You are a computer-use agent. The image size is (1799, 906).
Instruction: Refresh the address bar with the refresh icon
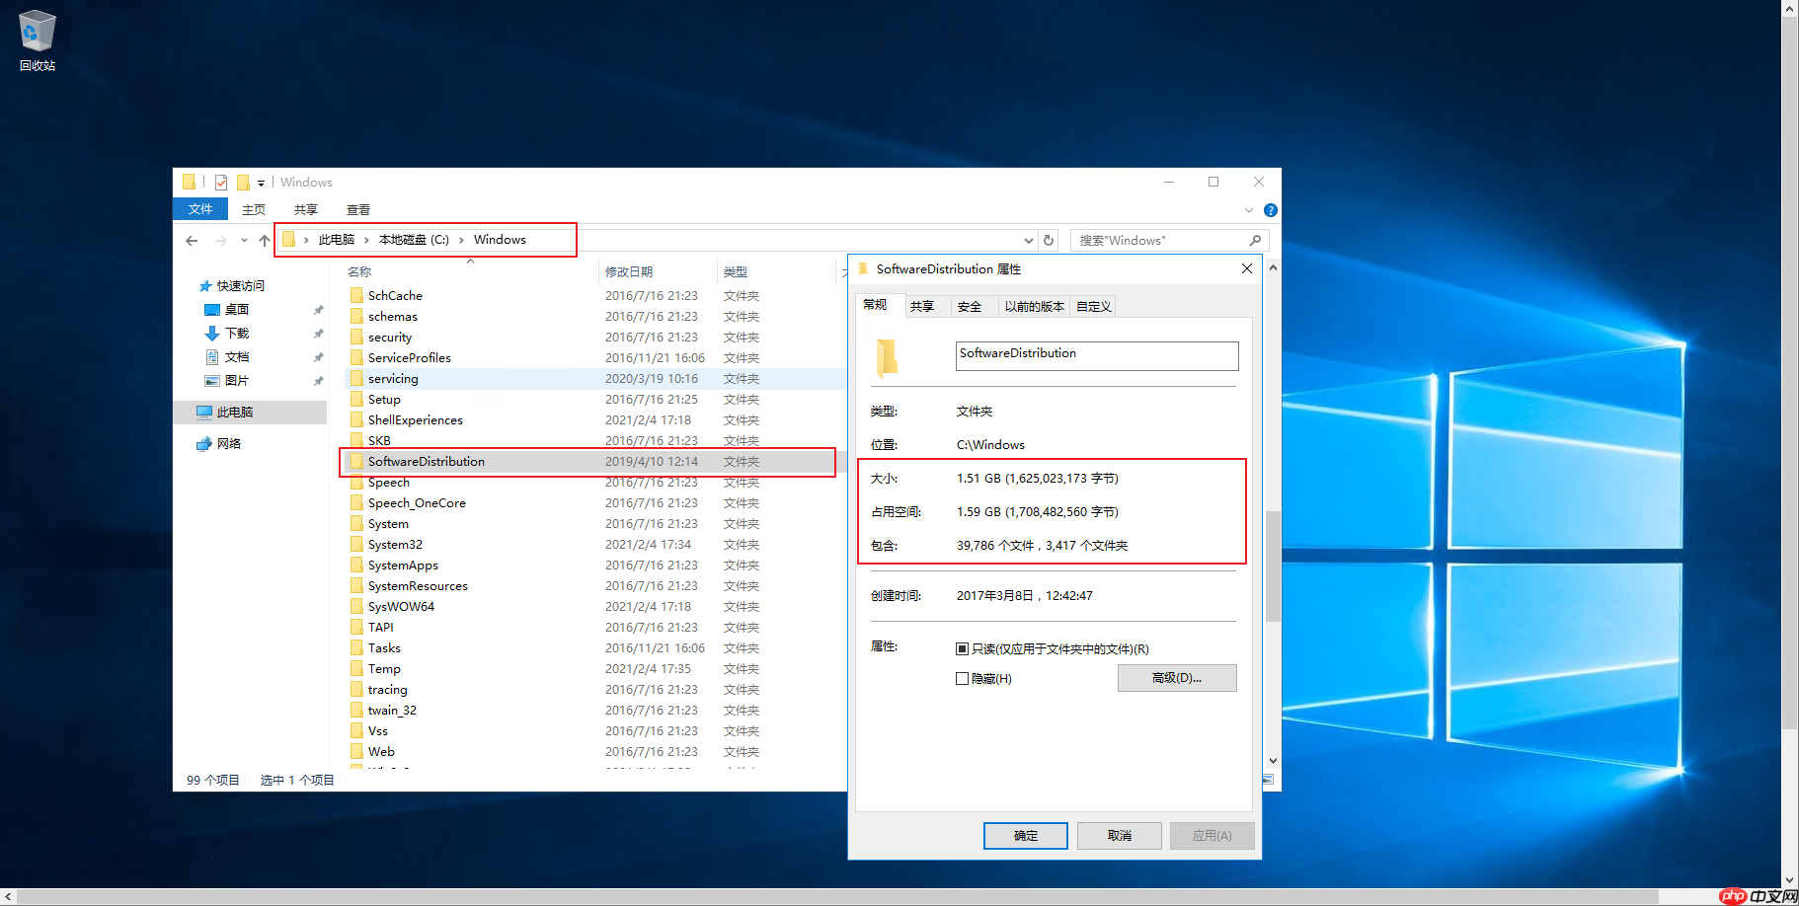[x=1048, y=240]
